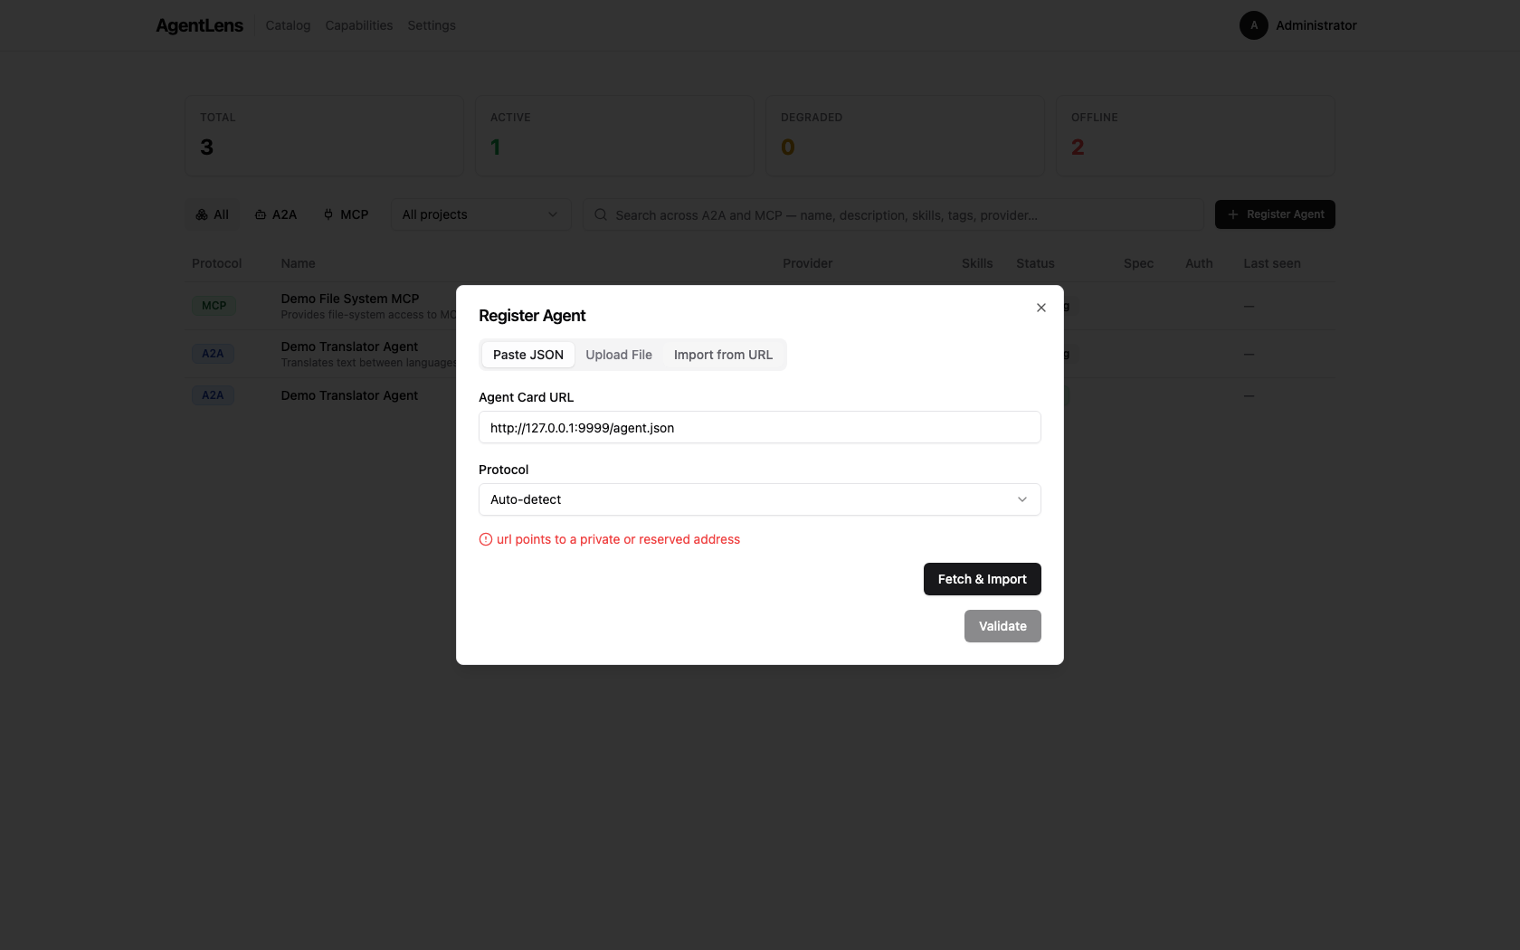Click the Fetch & Import button
Viewport: 1520px width, 950px height.
[982, 579]
